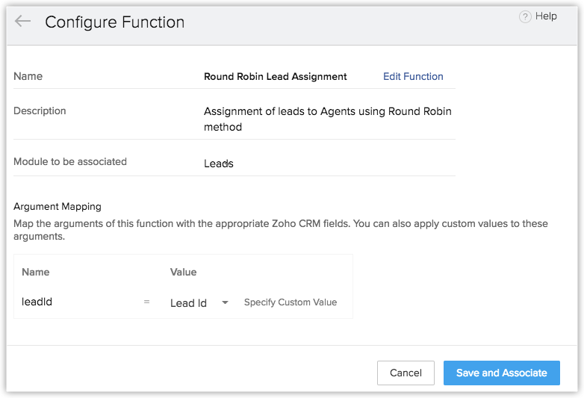
Task: Click the Description field label
Action: 40,111
